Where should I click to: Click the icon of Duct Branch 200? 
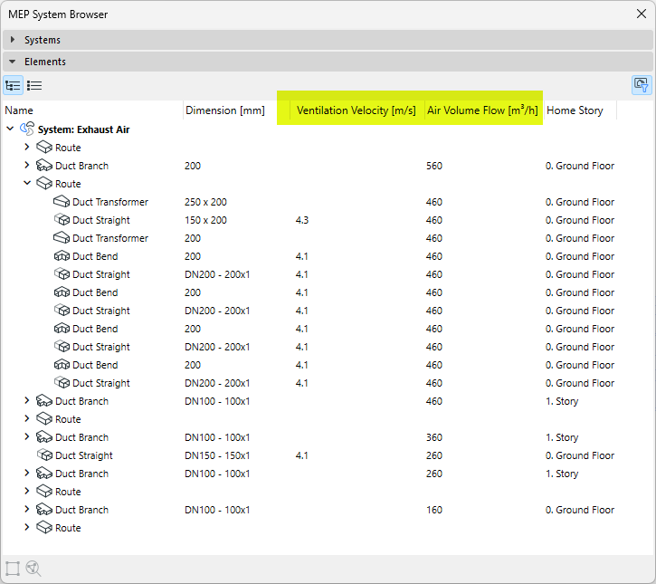click(x=44, y=166)
